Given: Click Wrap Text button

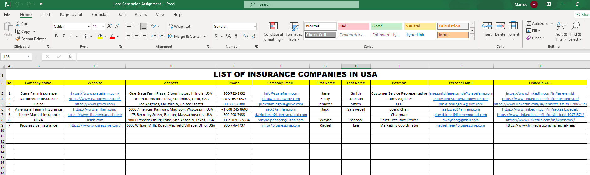Looking at the screenshot, I should click(179, 27).
